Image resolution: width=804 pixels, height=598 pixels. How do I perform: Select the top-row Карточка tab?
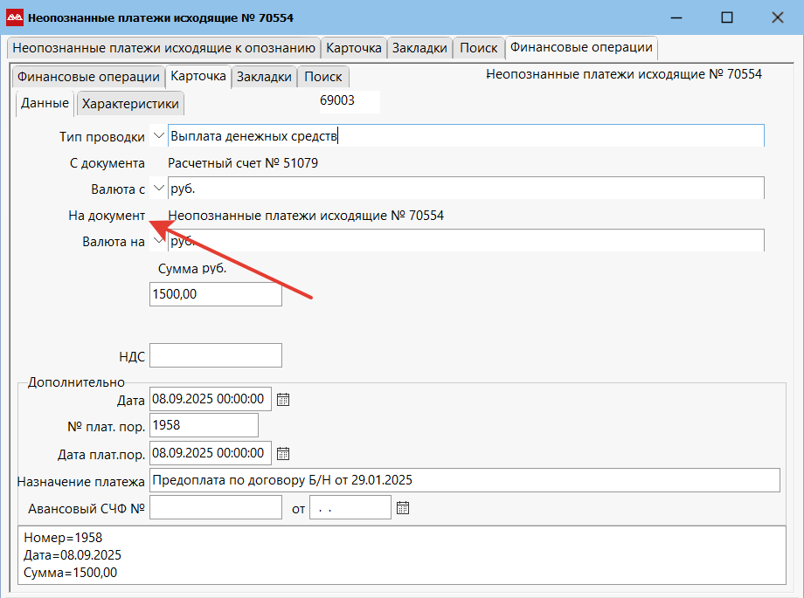[x=354, y=48]
